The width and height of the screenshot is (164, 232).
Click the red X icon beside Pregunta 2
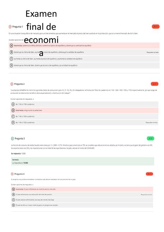pos(12,84)
